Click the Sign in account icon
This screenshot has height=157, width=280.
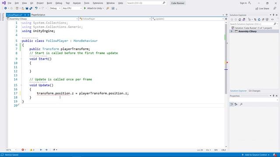click(x=249, y=3)
